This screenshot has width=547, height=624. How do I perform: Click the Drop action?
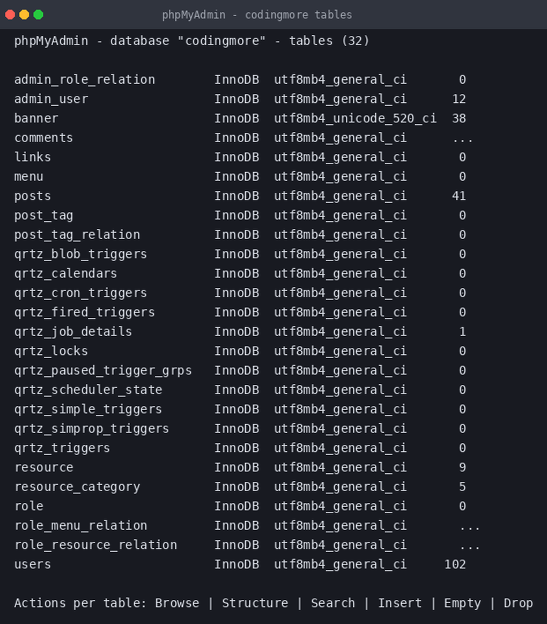[518, 603]
